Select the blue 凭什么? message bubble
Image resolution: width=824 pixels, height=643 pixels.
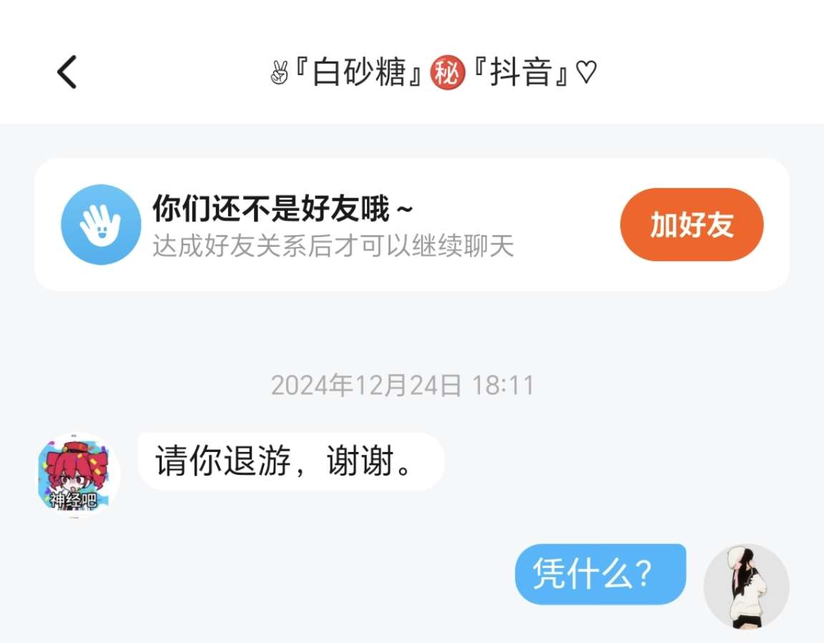(601, 574)
